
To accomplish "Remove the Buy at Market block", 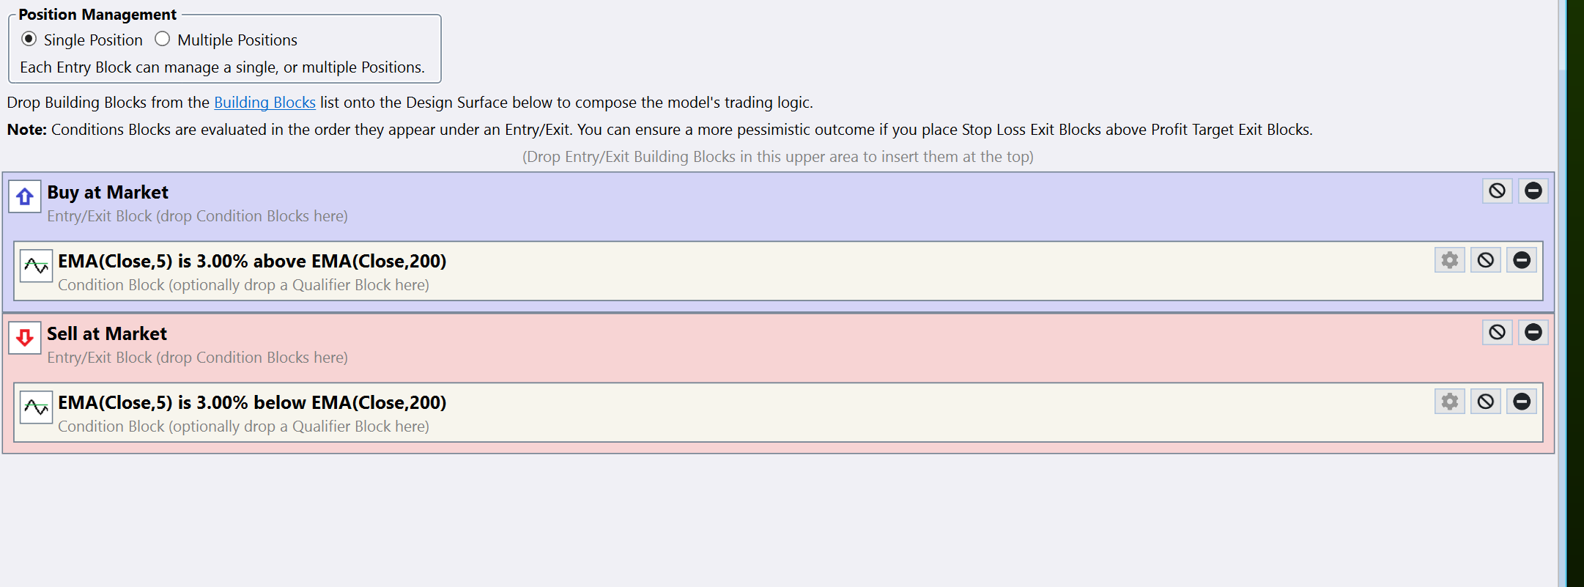I will click(1533, 191).
